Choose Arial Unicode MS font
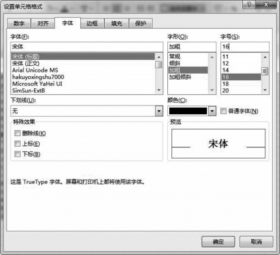This screenshot has width=280, height=255. coord(83,70)
